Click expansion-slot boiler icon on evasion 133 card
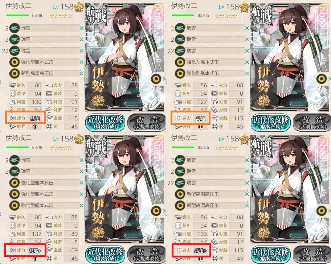Screen dimensions: 331x264 (322, 211)
